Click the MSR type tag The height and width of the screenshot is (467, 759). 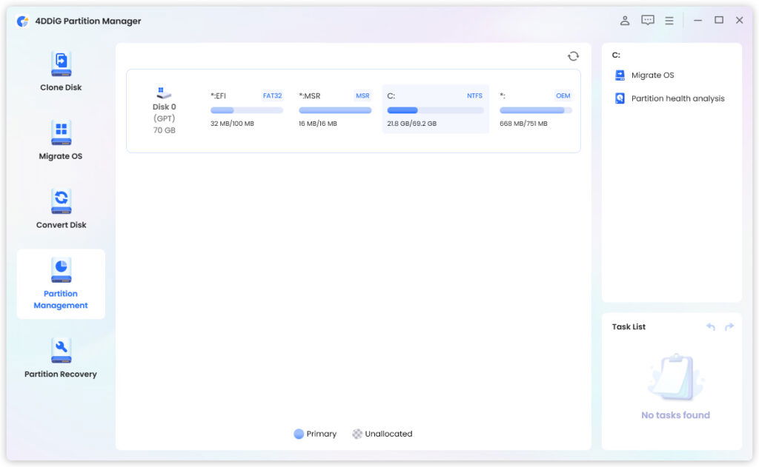(362, 95)
